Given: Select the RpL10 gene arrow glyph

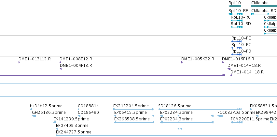Looking at the screenshot, I should (235, 6).
